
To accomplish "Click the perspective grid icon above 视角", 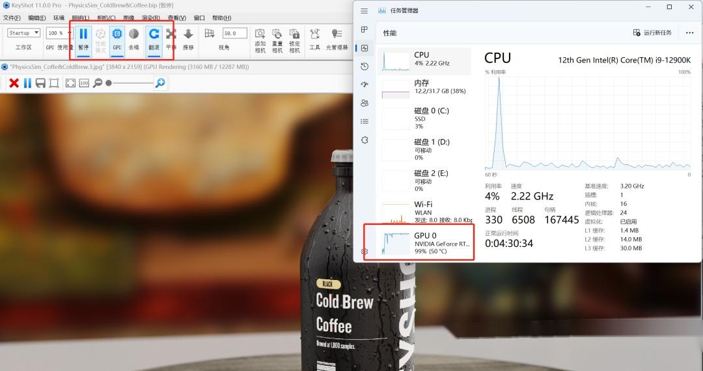I will [210, 34].
